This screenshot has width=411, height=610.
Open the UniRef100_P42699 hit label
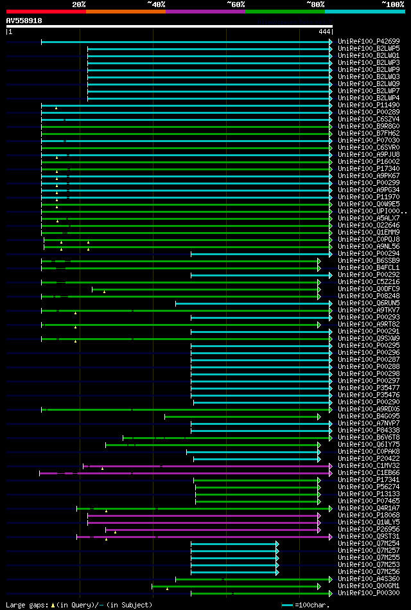click(369, 42)
